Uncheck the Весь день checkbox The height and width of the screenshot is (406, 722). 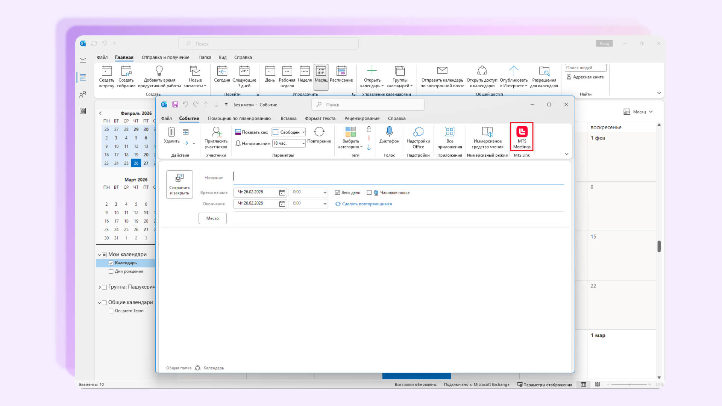tap(337, 192)
